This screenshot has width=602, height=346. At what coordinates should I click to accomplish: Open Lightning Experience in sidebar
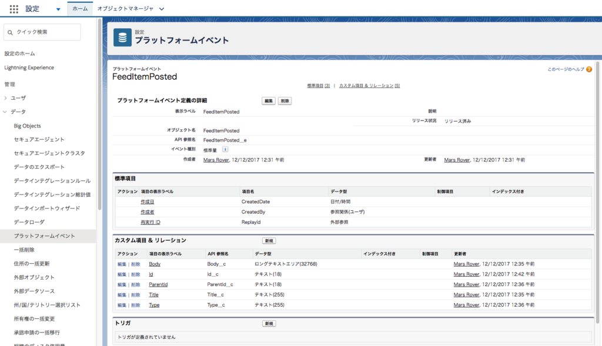point(29,68)
